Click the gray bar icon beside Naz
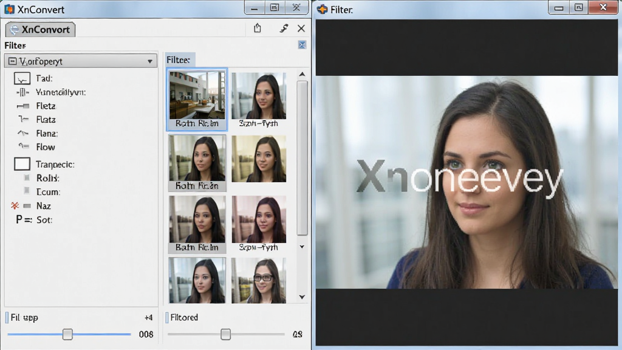This screenshot has width=622, height=350. coord(27,205)
